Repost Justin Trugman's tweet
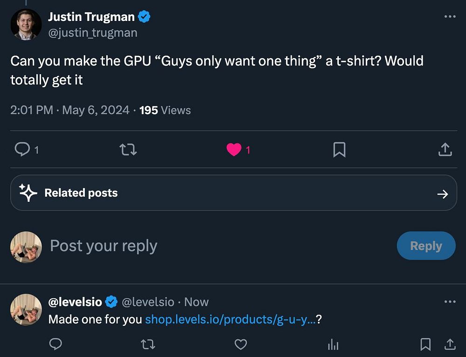This screenshot has width=466, height=357. click(x=128, y=150)
